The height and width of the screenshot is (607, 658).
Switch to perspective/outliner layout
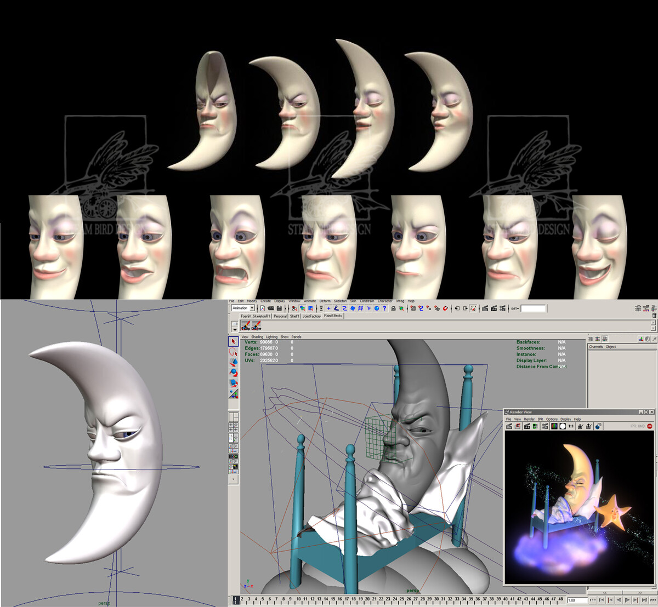tap(233, 437)
